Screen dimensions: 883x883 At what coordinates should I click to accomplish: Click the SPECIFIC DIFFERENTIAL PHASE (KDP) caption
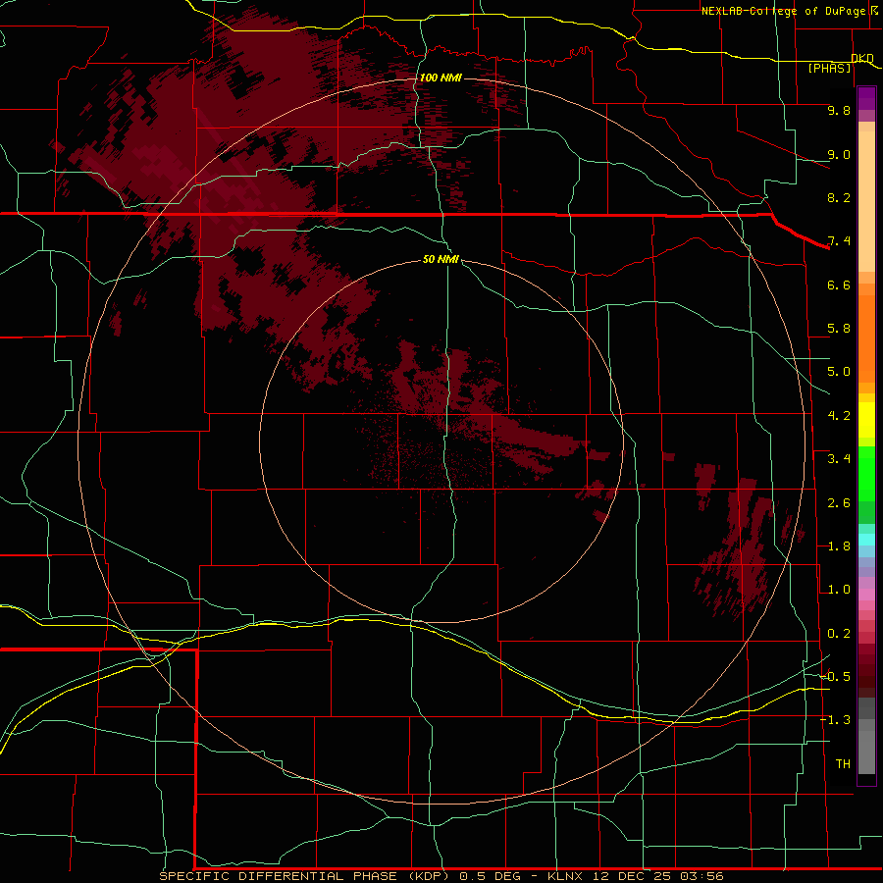[304, 876]
